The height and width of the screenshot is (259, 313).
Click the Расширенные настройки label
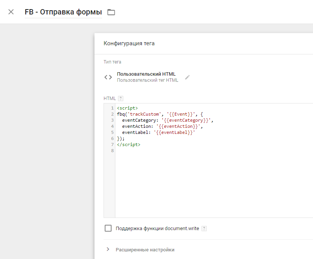(145, 250)
